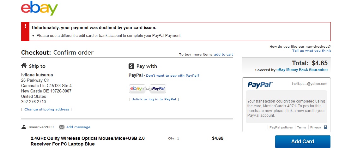Click Don't want to pay with PayPal
339x148 pixels.
coord(173,76)
